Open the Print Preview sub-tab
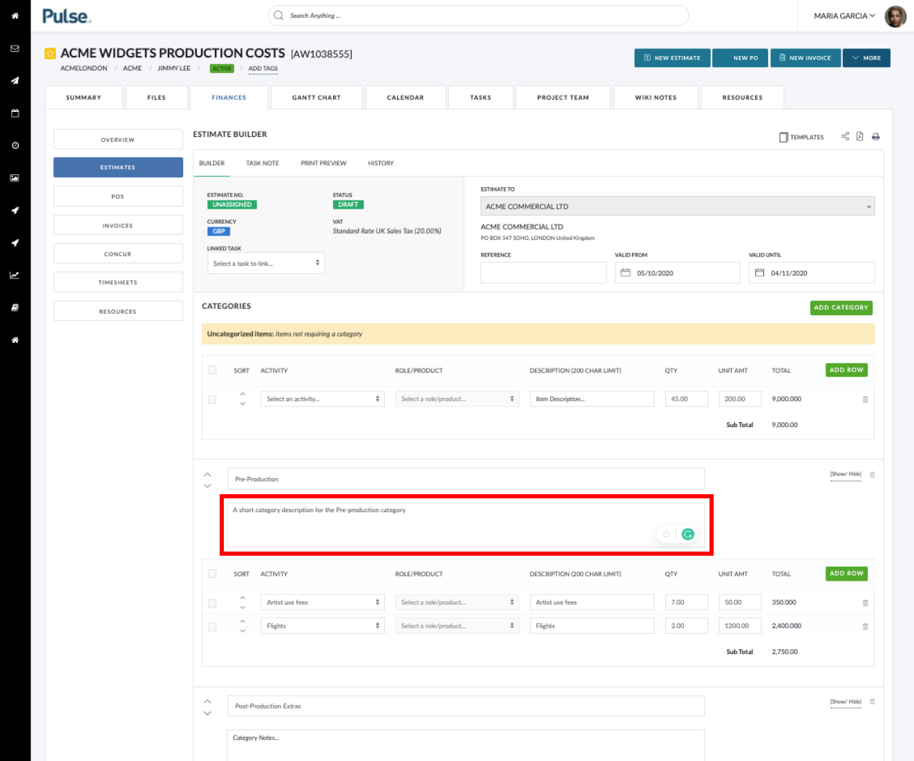This screenshot has height=761, width=914. pos(323,163)
